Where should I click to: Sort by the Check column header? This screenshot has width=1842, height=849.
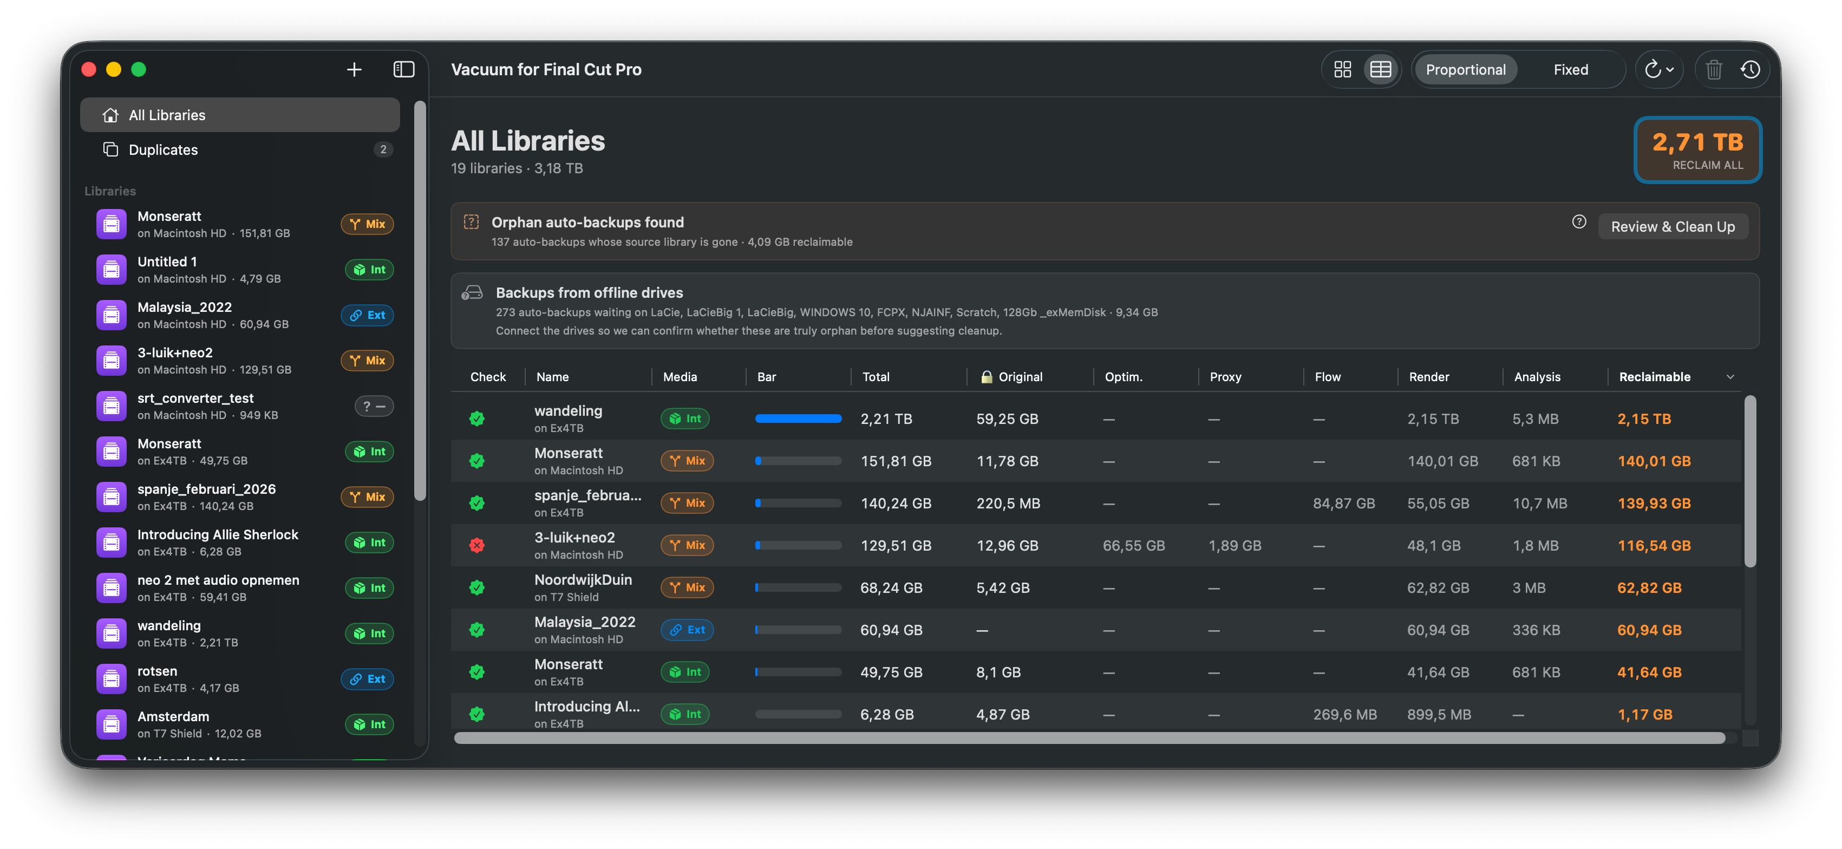[x=488, y=377]
